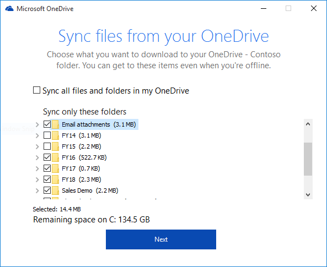Expand the FY18 folder tree
The height and width of the screenshot is (267, 327).
[37, 179]
